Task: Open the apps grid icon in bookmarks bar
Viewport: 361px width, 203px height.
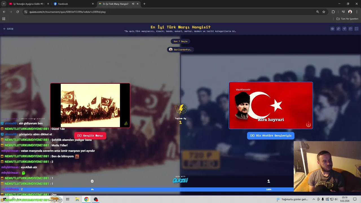Action: [4, 19]
